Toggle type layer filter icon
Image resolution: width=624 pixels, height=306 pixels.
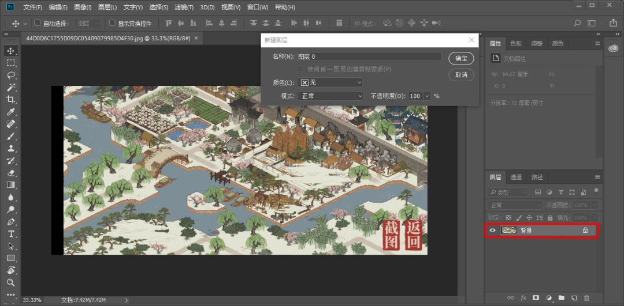[560, 192]
